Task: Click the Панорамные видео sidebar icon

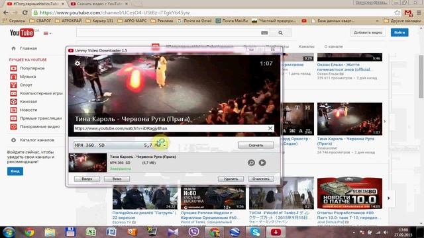Action: click(13, 126)
